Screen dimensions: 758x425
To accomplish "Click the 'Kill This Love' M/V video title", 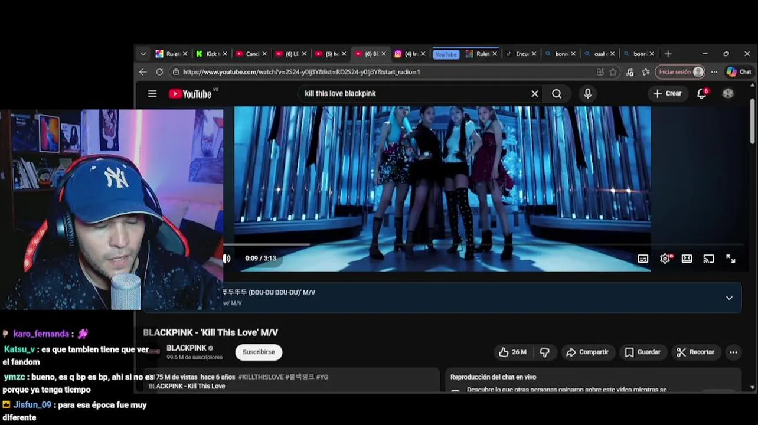I will point(211,333).
